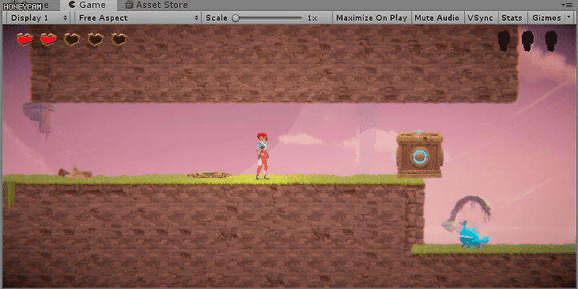This screenshot has width=578, height=289.
Task: Switch to the Game tab
Action: click(x=88, y=5)
